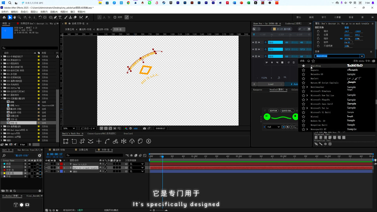Choose the Selection arrow tool
Viewport: 377px width, 212px height.
click(x=10, y=17)
